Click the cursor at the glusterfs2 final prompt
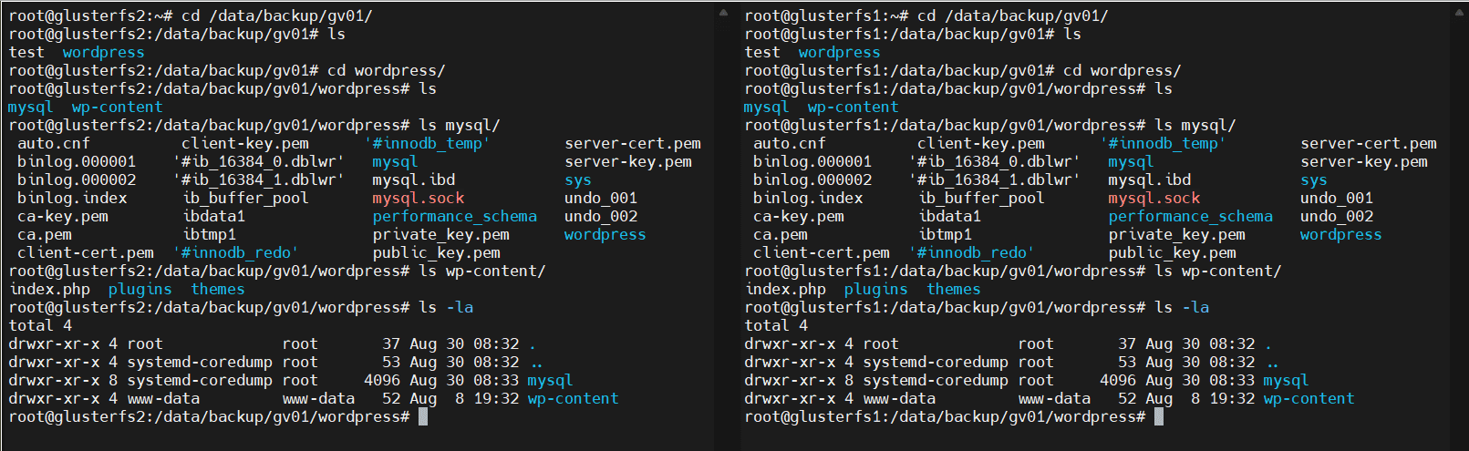 (x=423, y=416)
